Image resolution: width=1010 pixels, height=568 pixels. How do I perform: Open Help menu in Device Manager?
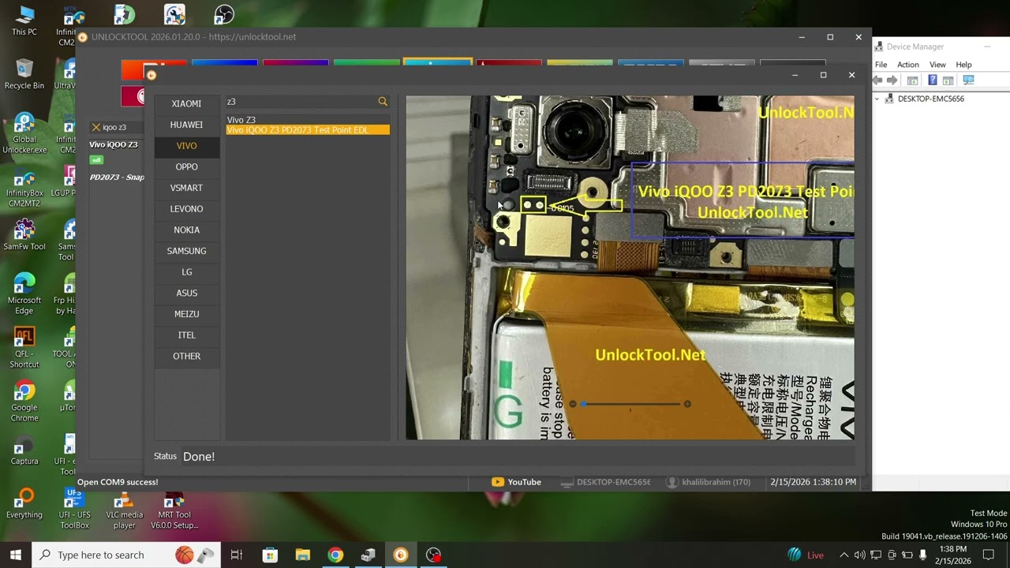pyautogui.click(x=963, y=65)
